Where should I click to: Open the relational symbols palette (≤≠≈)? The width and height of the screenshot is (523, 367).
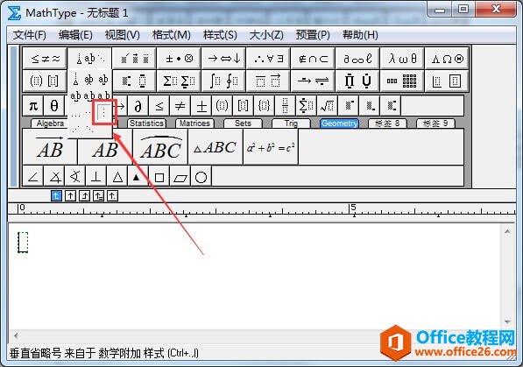tap(45, 59)
